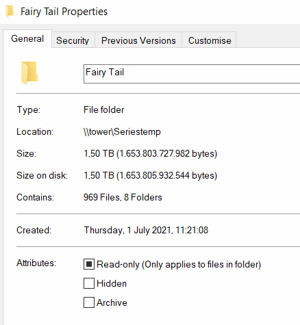Click the folder icon in the title bar
300x325 pixels.
click(10, 12)
